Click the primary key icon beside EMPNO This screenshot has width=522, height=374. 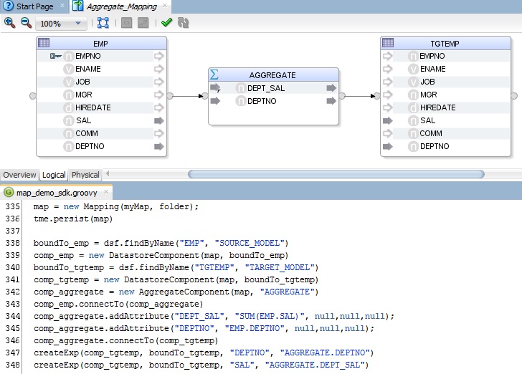point(56,56)
